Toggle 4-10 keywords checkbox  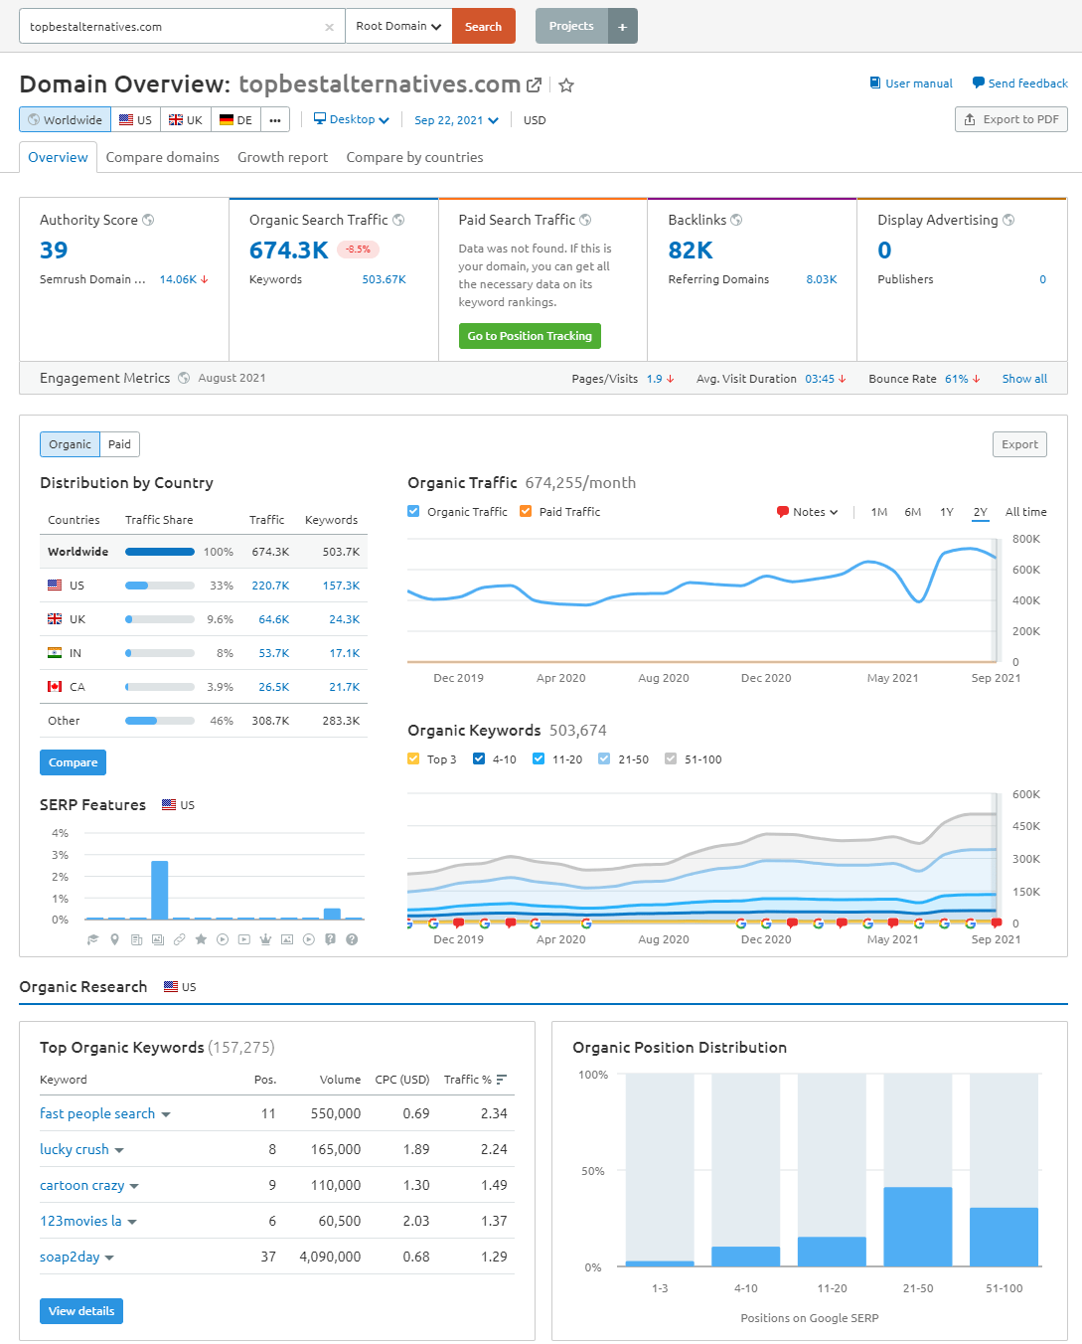[x=479, y=759]
